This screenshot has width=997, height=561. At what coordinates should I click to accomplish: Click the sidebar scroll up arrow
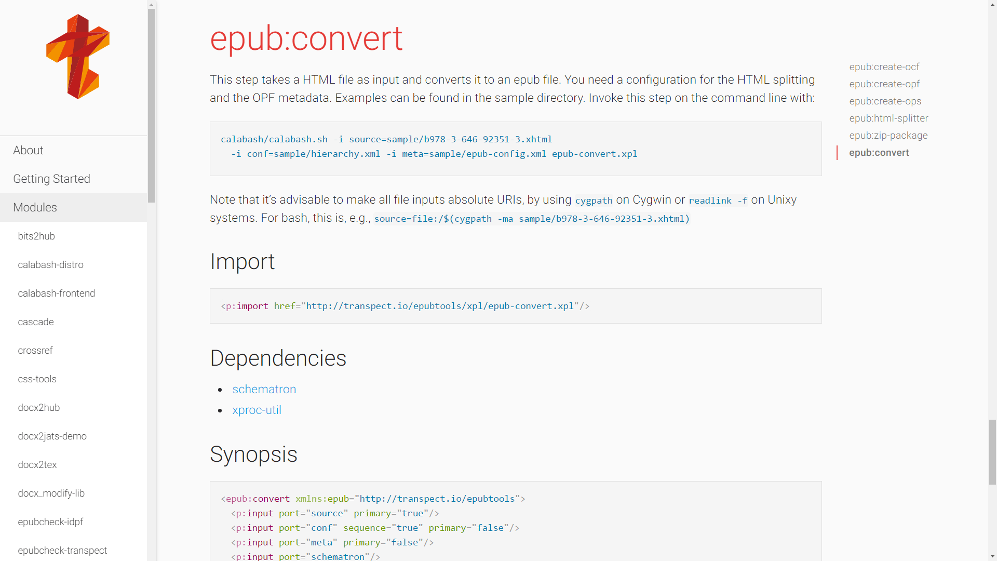(151, 4)
